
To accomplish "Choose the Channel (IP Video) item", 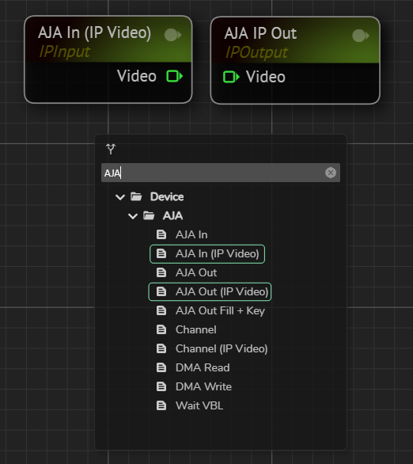I will 222,348.
